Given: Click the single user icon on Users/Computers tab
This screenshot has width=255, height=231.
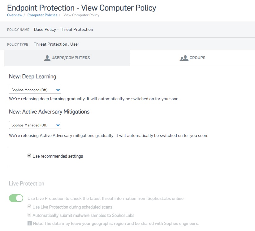Looking at the screenshot, I should pos(47,58).
